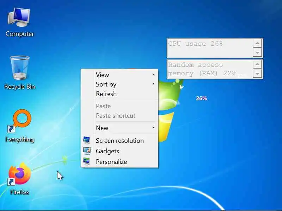Click down arrow in CPU usage box
Image resolution: width=282 pixels, height=211 pixels.
(x=257, y=52)
